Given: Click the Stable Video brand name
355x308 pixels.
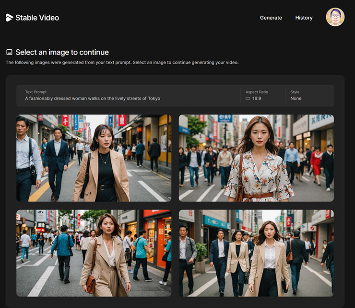Looking at the screenshot, I should [37, 18].
